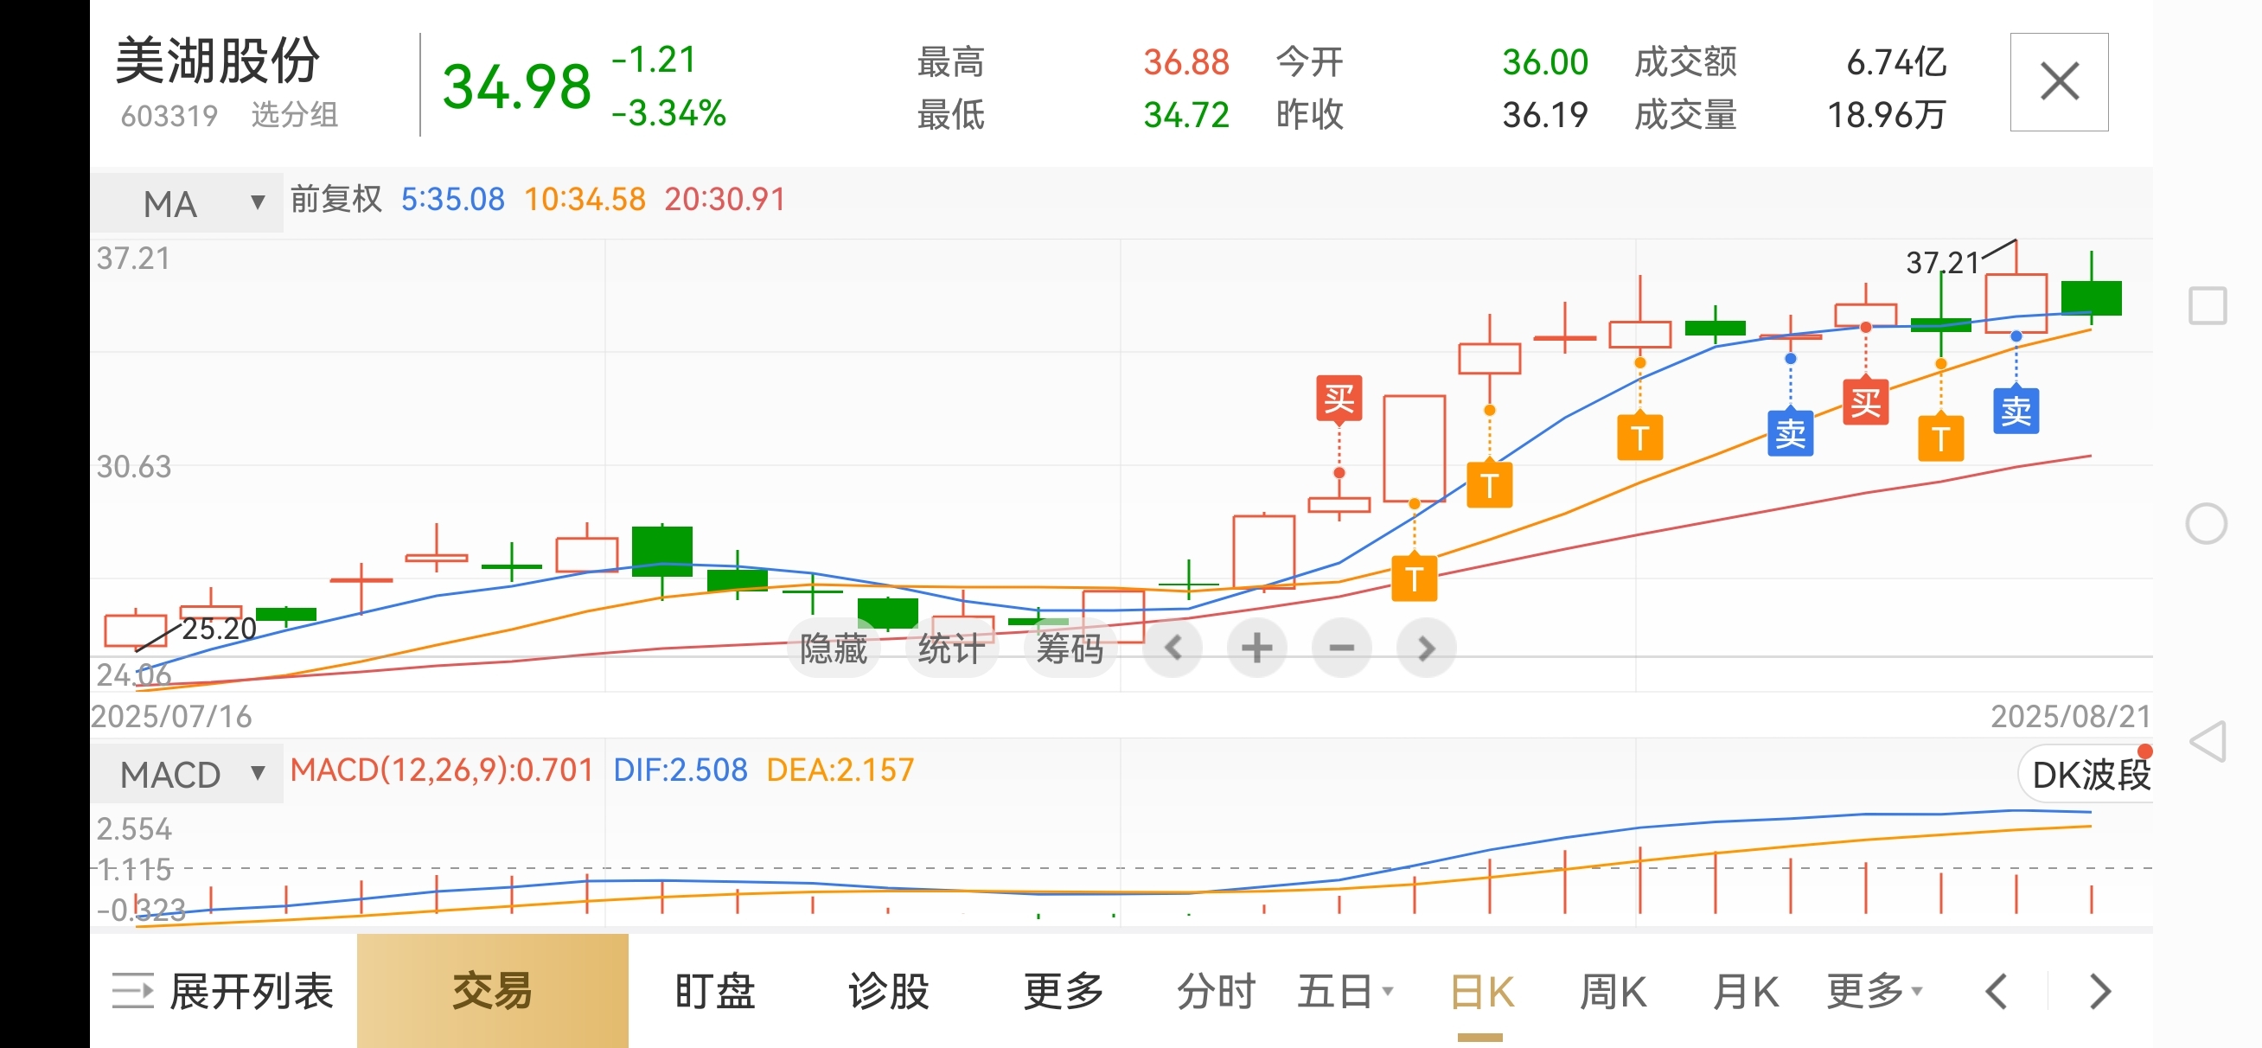Shift chart right with the round arrow button

(1426, 649)
